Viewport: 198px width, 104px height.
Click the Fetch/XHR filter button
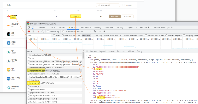pyautogui.click(x=86, y=35)
